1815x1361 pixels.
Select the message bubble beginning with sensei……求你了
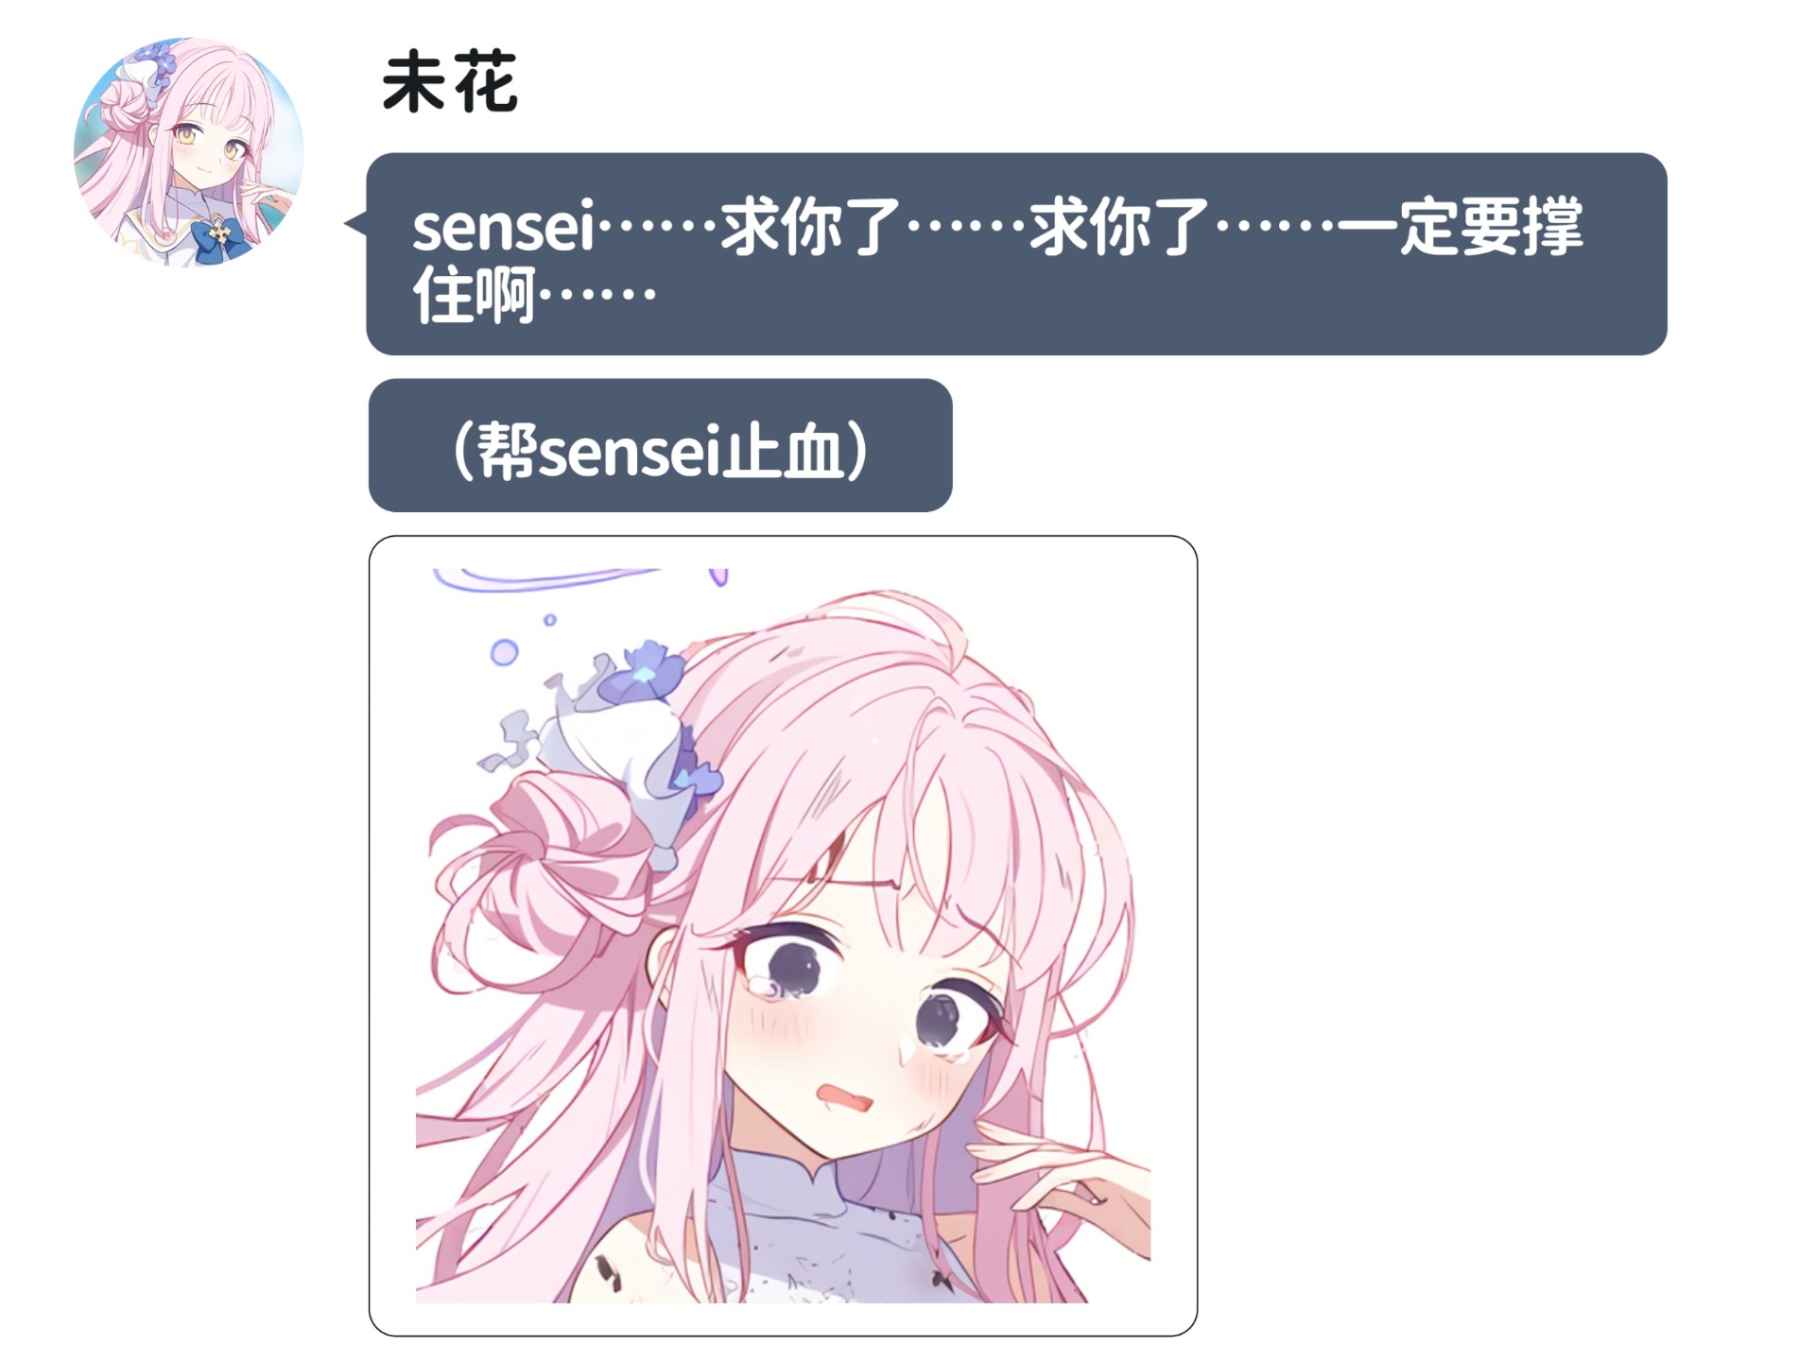click(1016, 254)
